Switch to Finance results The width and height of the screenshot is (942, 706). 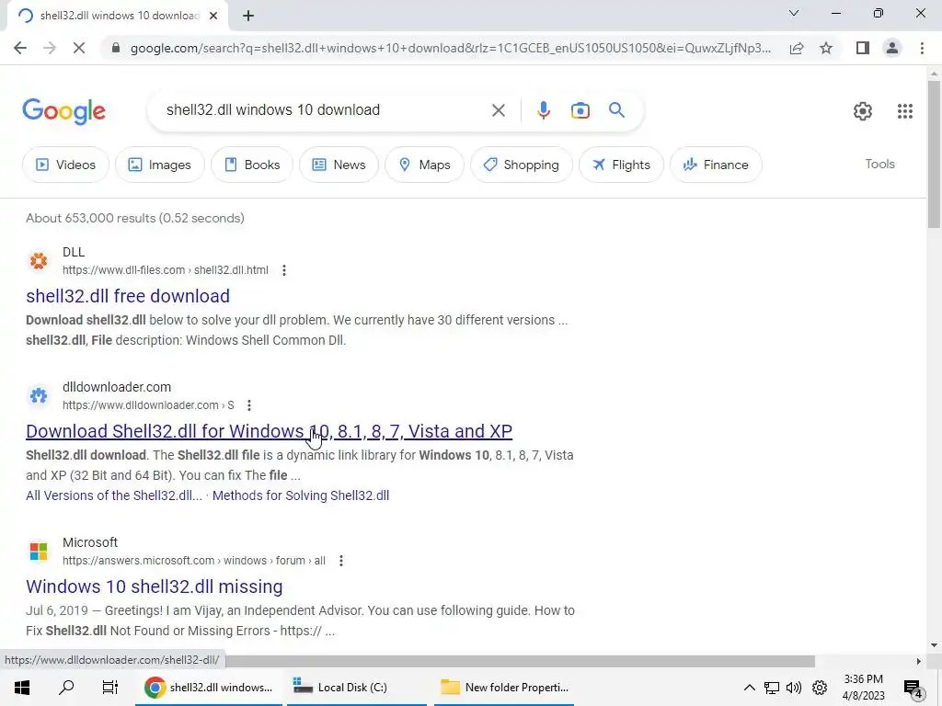tap(716, 165)
